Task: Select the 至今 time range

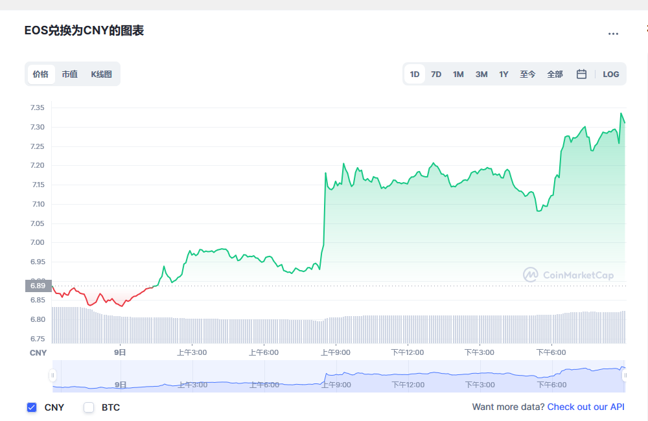Action: (x=527, y=74)
